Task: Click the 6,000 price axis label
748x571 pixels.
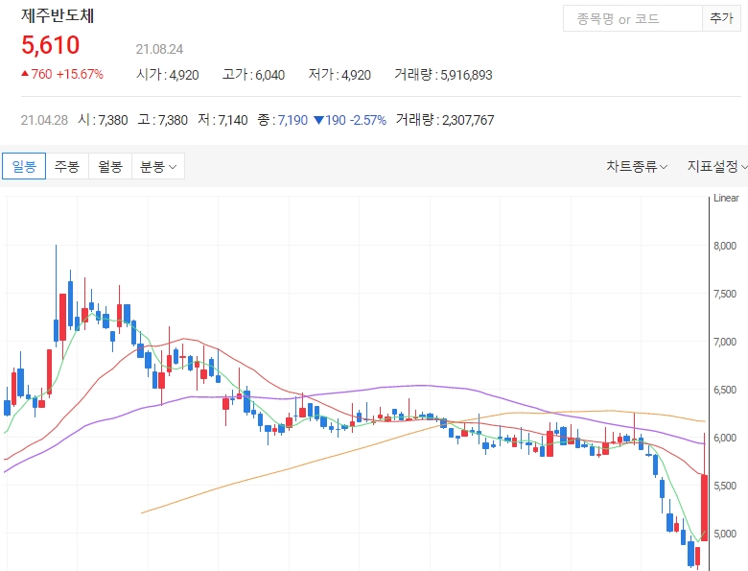Action: (725, 438)
